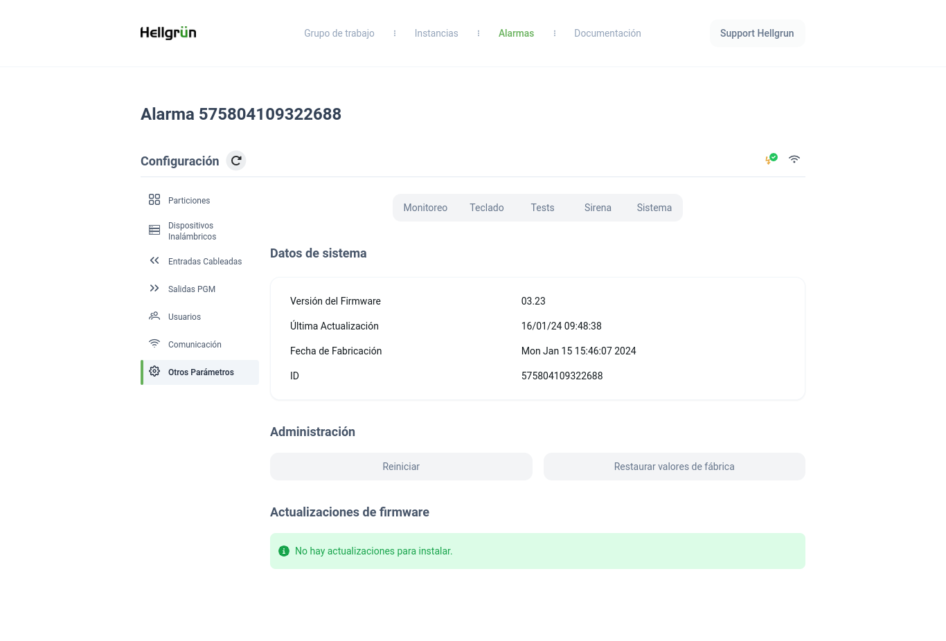
Task: Click the Comunicación wifi icon in sidebar
Action: click(154, 344)
